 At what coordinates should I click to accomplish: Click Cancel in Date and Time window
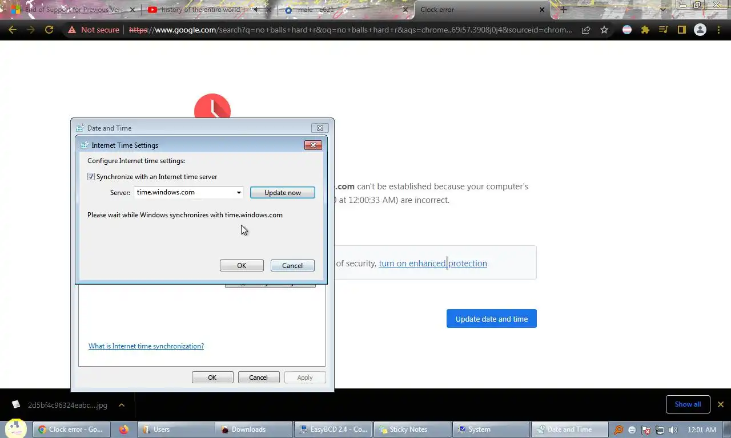[258, 378]
